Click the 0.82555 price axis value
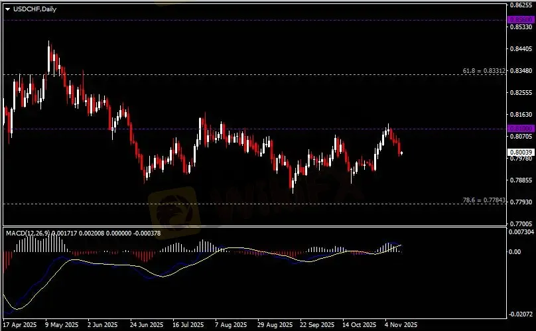Viewport: 536px width, 331px height. point(521,93)
